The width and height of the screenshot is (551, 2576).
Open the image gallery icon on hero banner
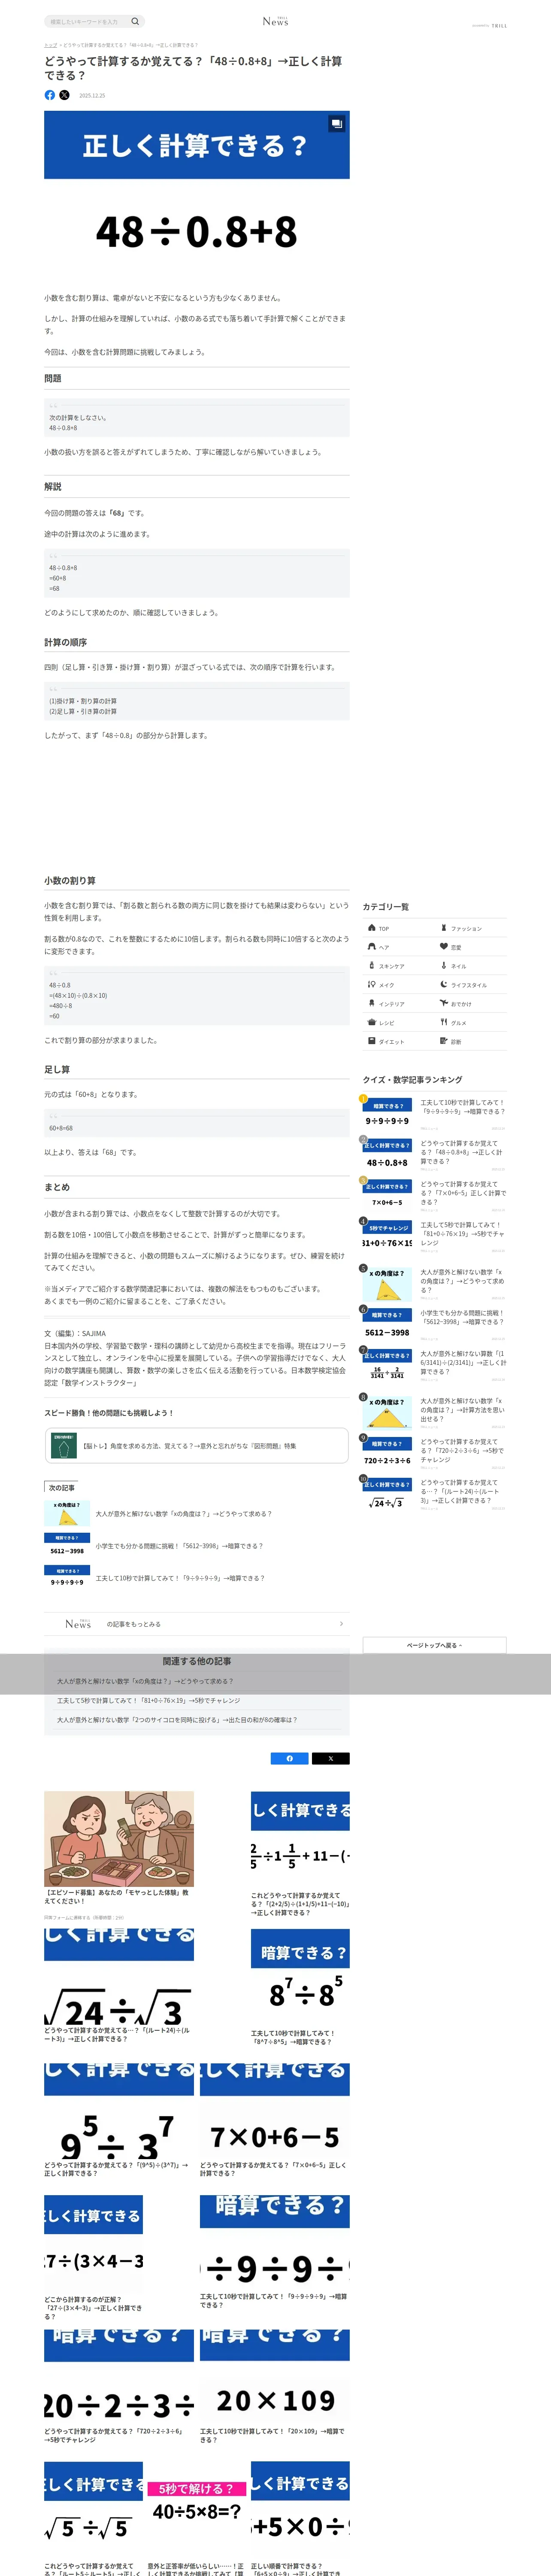point(336,124)
